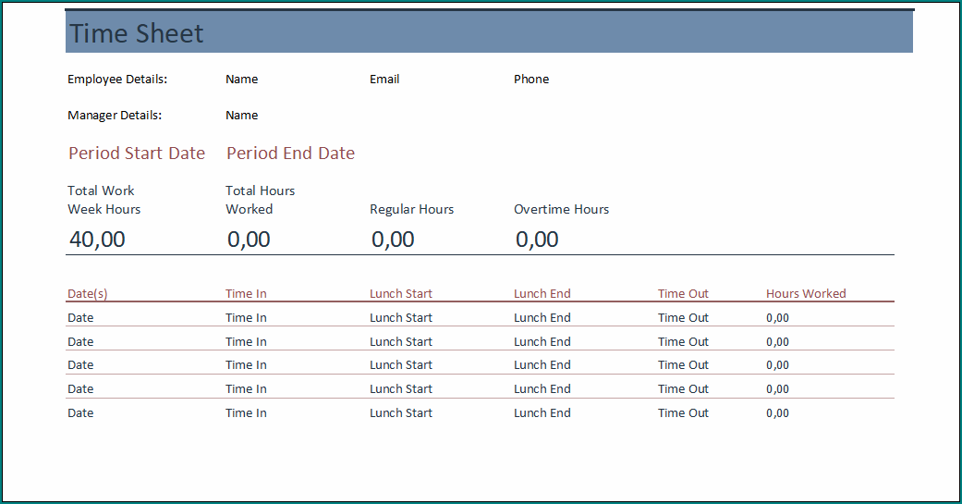Screen dimensions: 962x504
Task: Select the Lunch Start cell in first row
Action: click(401, 318)
